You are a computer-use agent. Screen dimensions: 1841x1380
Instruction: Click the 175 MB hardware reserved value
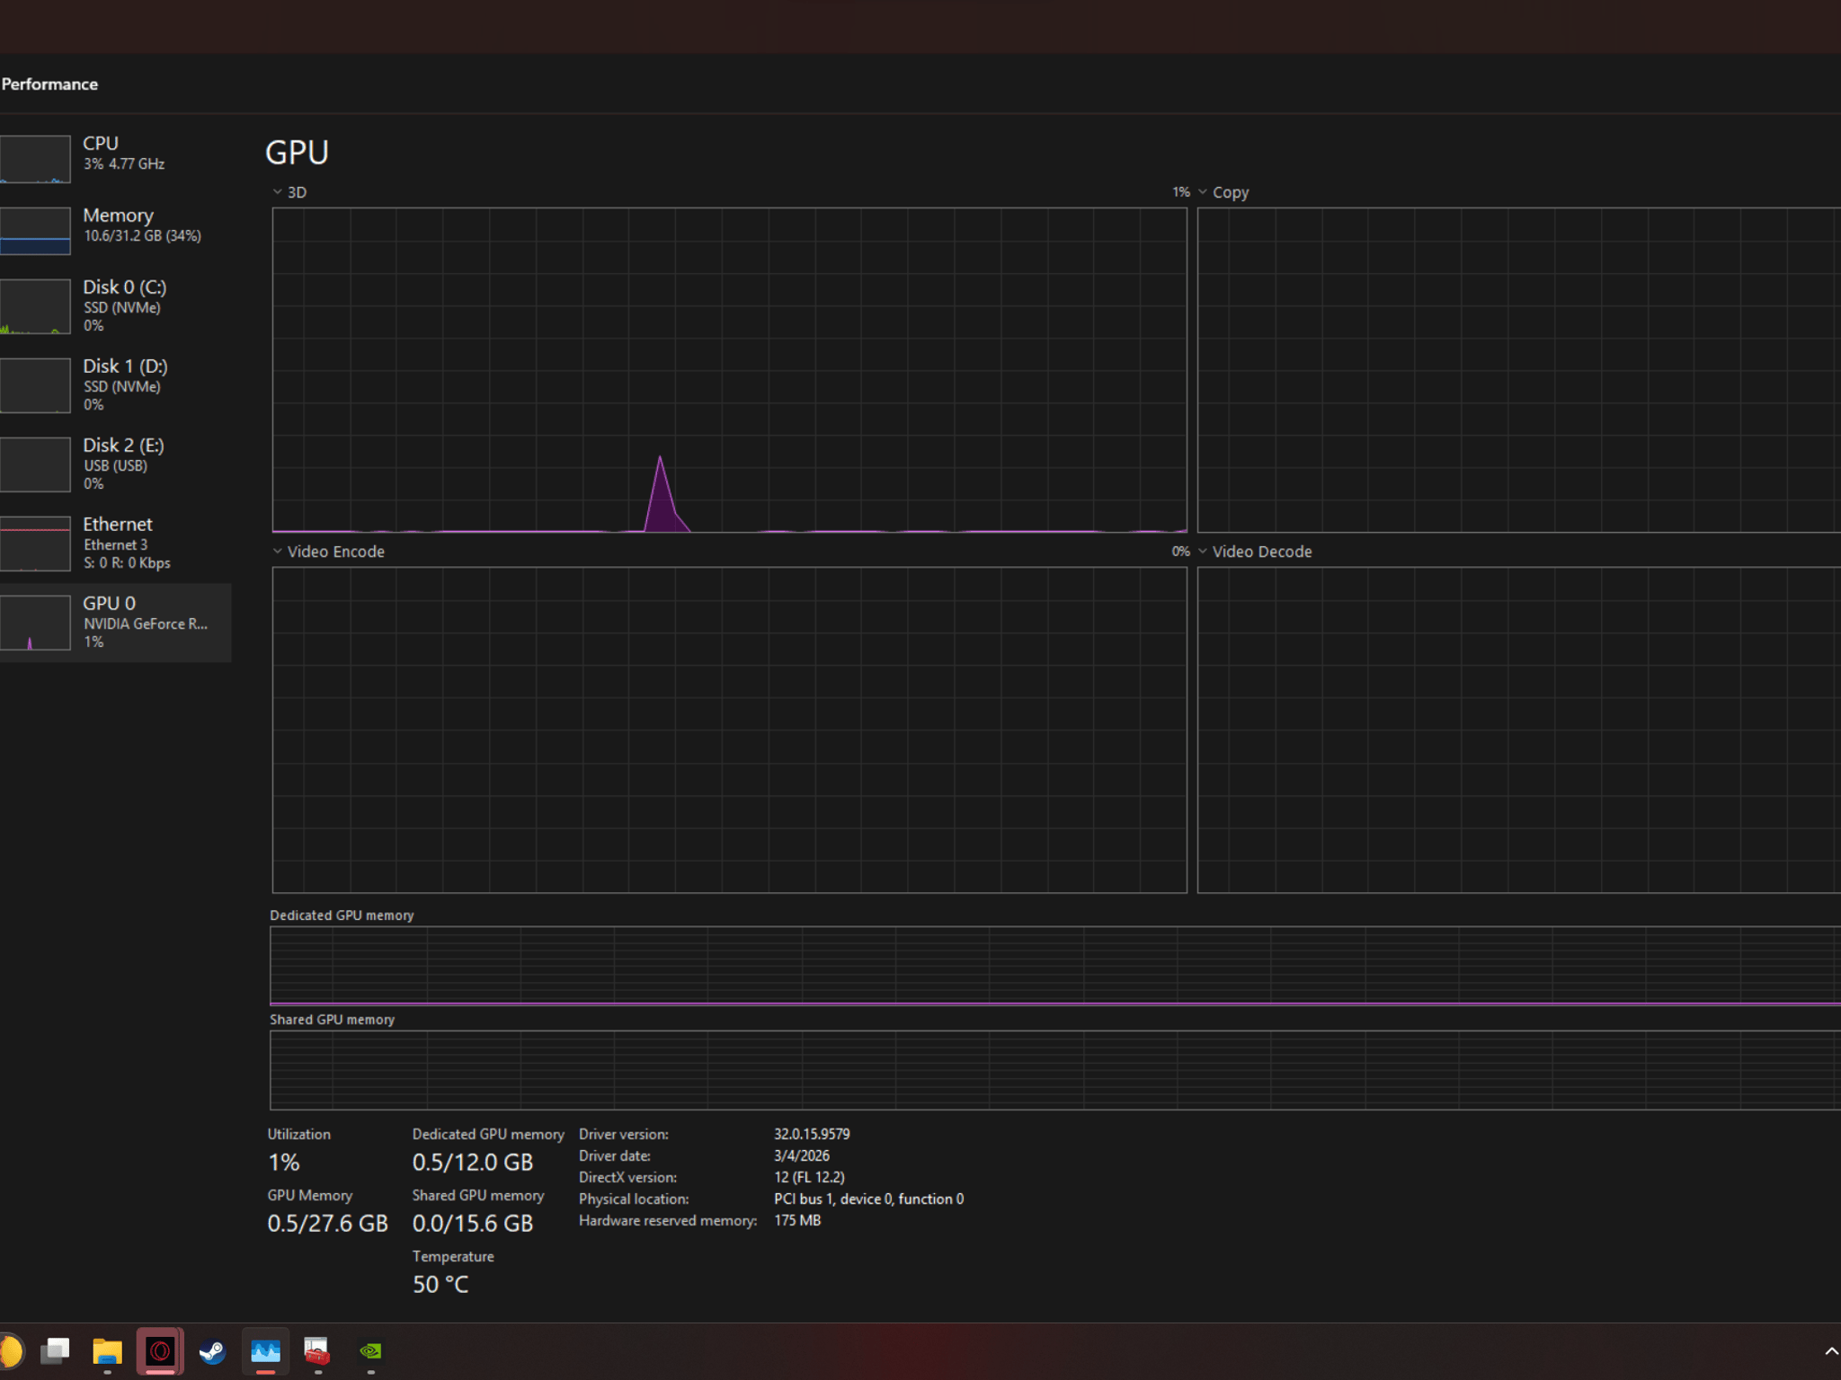[x=797, y=1221]
